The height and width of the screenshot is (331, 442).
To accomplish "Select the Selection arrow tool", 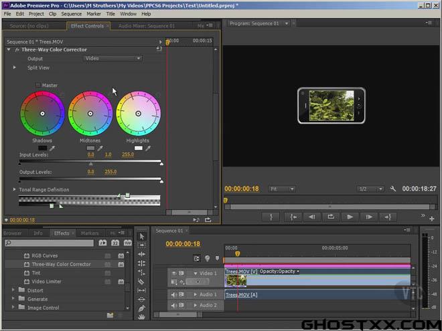I will click(x=141, y=237).
